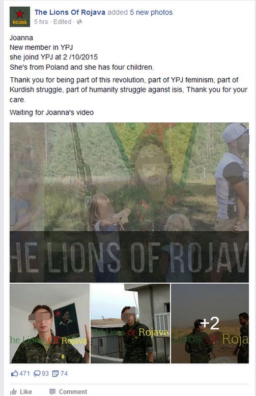Click the Like button label
Image resolution: width=256 pixels, height=396 pixels.
(26, 392)
